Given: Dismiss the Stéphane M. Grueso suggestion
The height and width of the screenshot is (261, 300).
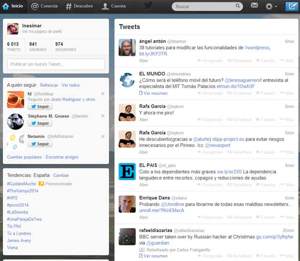Looking at the screenshot, I should [103, 116].
